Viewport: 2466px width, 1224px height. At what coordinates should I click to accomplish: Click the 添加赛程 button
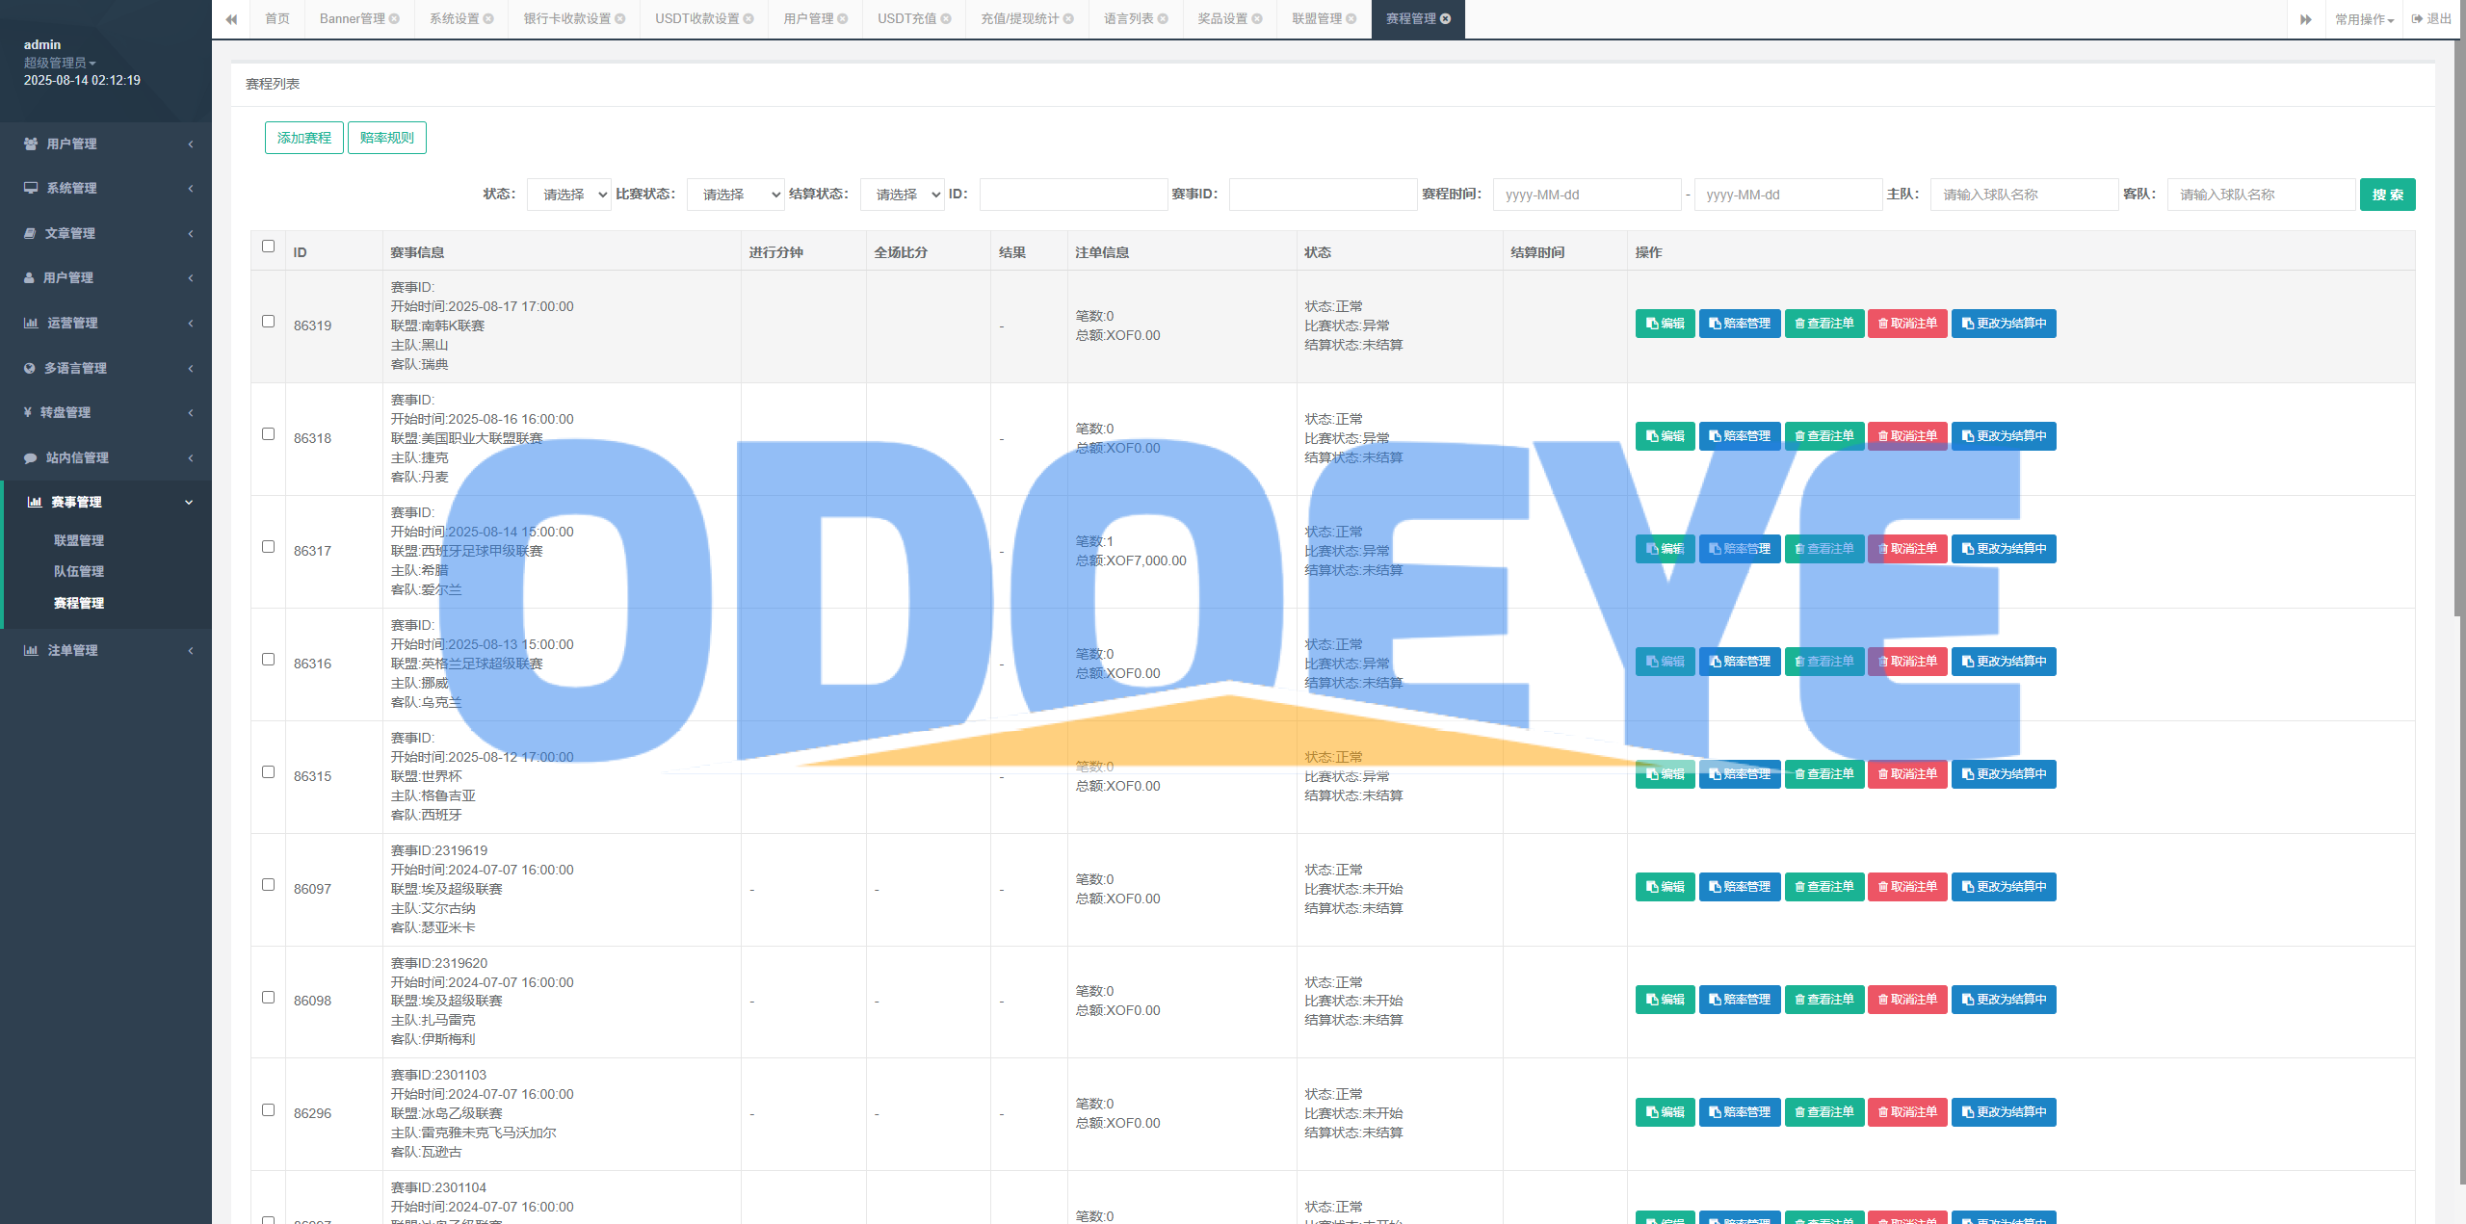click(303, 138)
